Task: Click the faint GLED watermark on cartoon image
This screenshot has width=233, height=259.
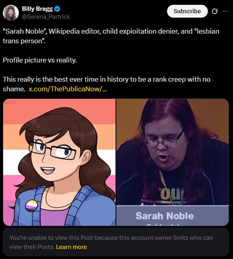Action: coord(10,102)
